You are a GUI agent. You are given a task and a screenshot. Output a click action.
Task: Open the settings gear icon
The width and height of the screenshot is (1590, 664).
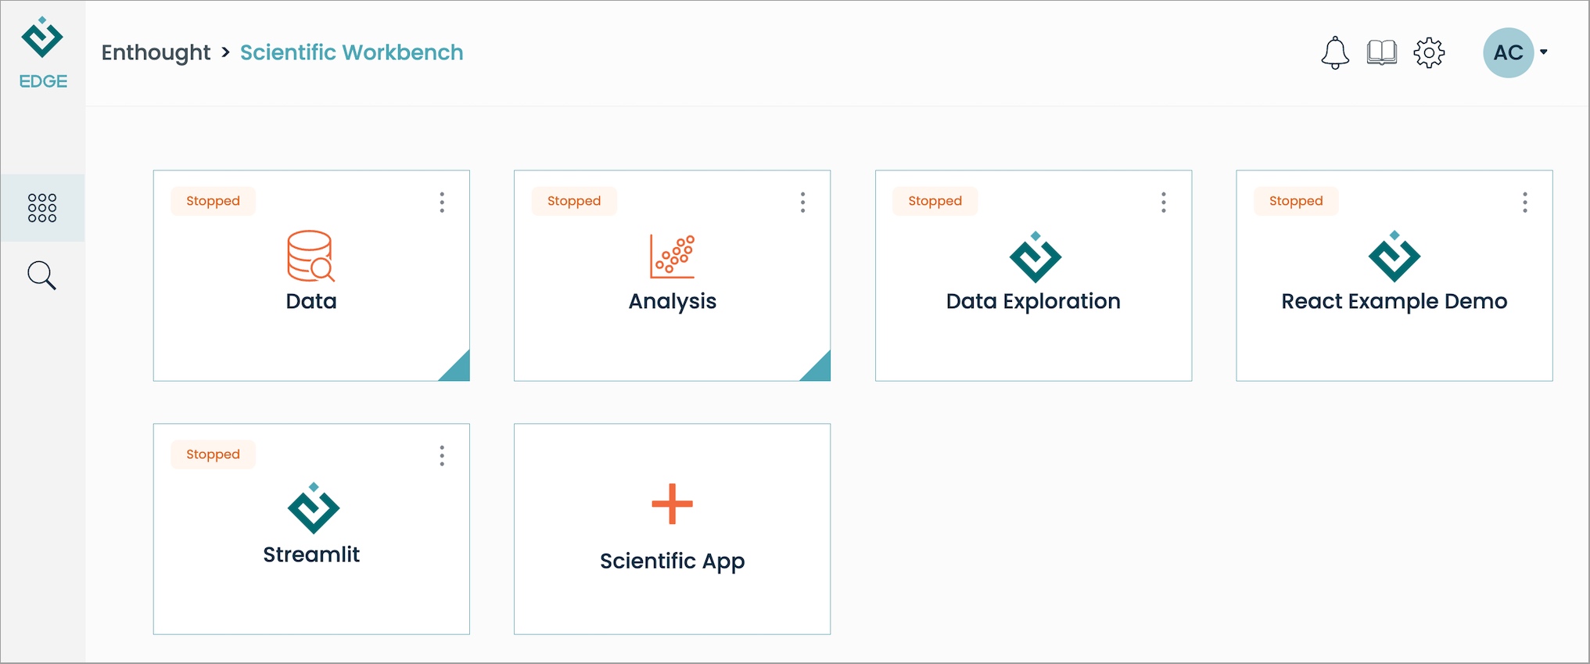click(1429, 53)
